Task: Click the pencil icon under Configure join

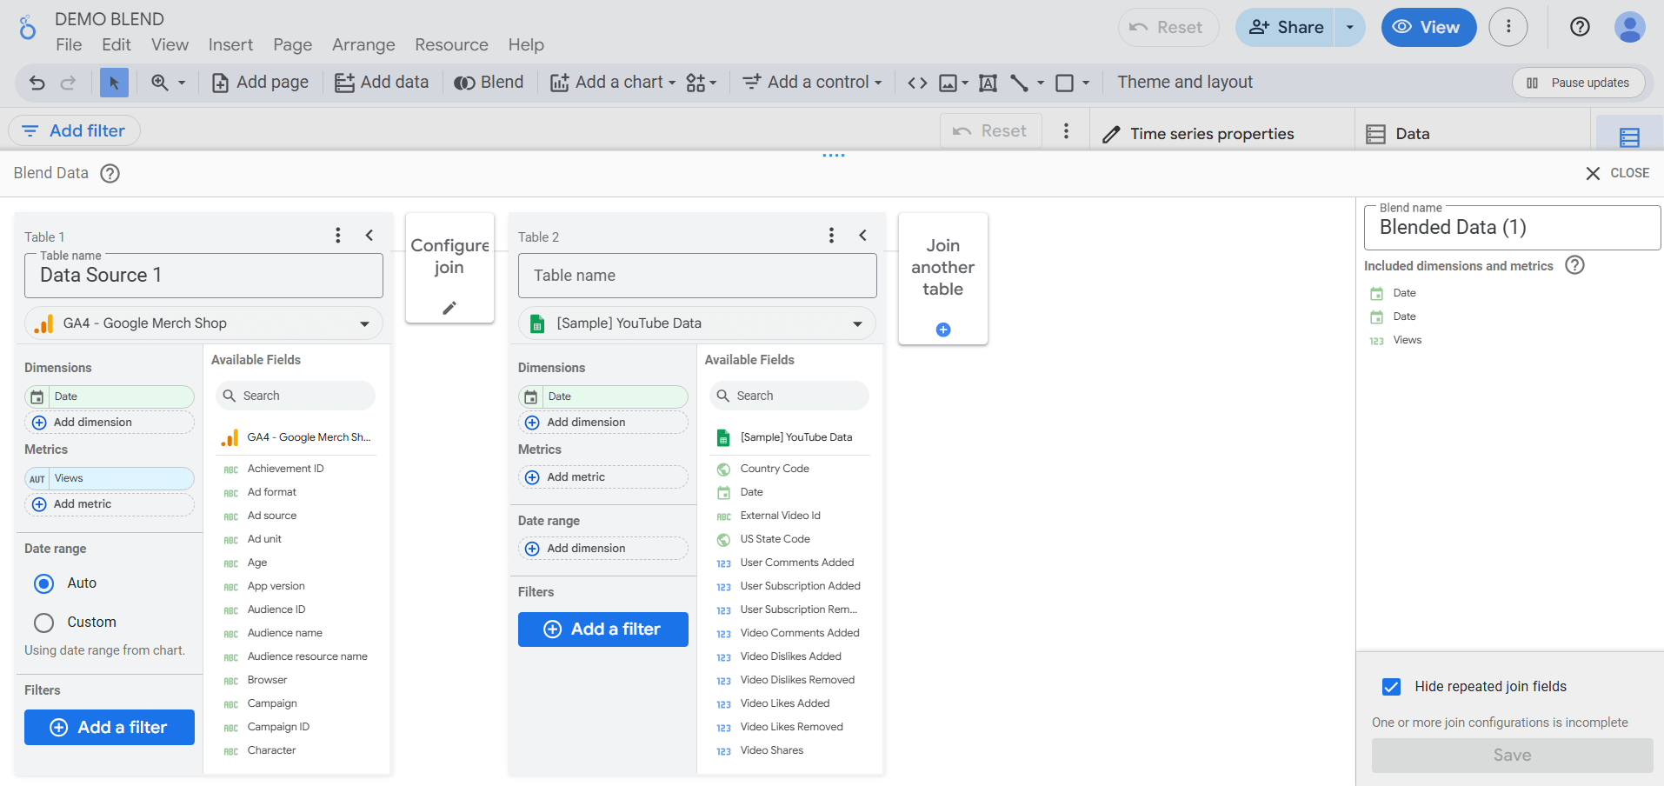Action: (x=449, y=308)
